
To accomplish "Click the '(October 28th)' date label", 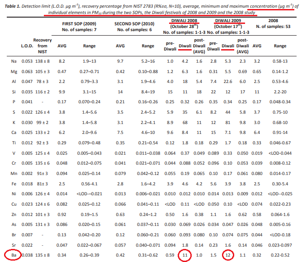I will (x=184, y=26).
